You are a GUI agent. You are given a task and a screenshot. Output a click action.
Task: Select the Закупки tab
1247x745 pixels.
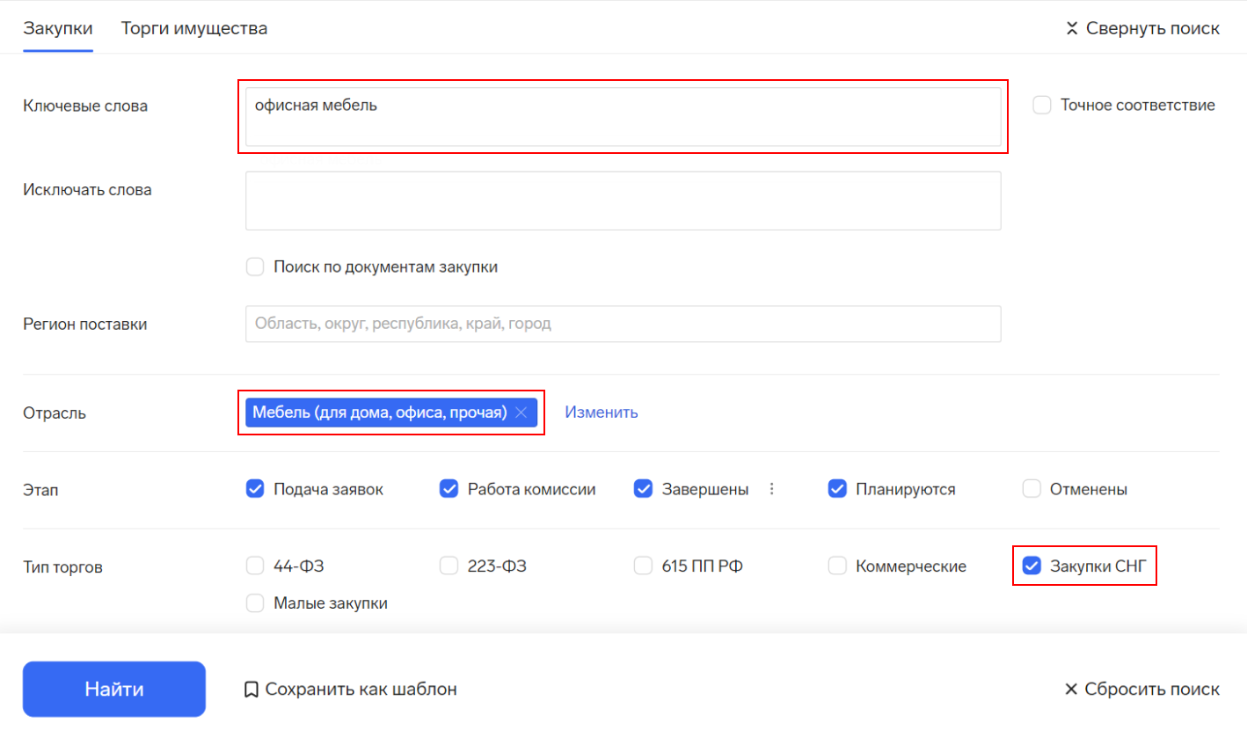tap(58, 28)
